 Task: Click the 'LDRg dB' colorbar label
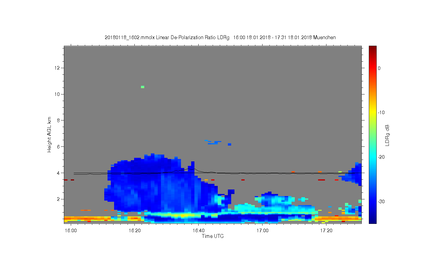pyautogui.click(x=387, y=135)
